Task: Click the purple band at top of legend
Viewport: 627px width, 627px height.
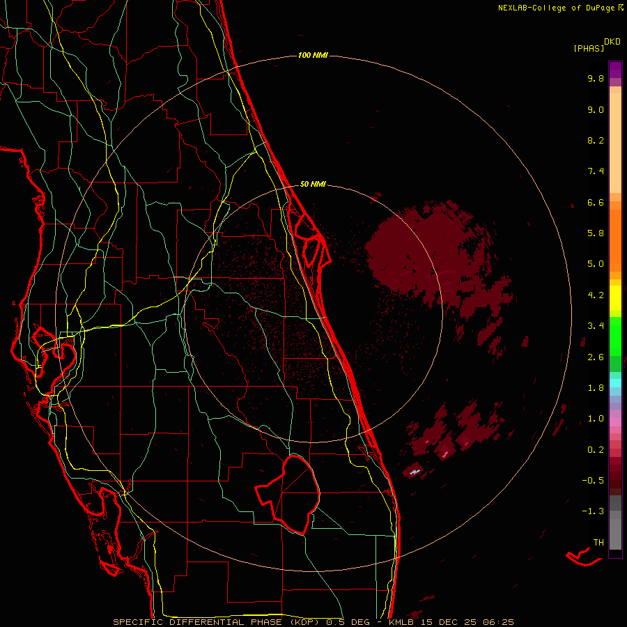Action: tap(615, 70)
